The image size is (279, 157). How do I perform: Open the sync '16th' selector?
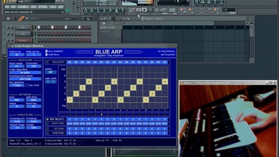pos(17,100)
